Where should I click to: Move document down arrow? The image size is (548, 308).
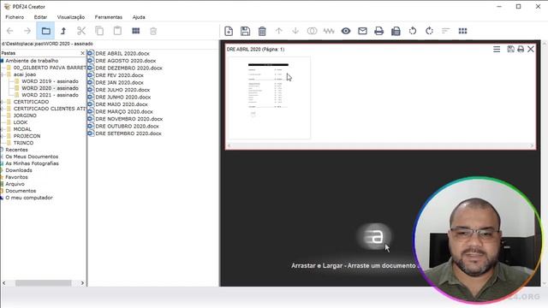coord(295,31)
